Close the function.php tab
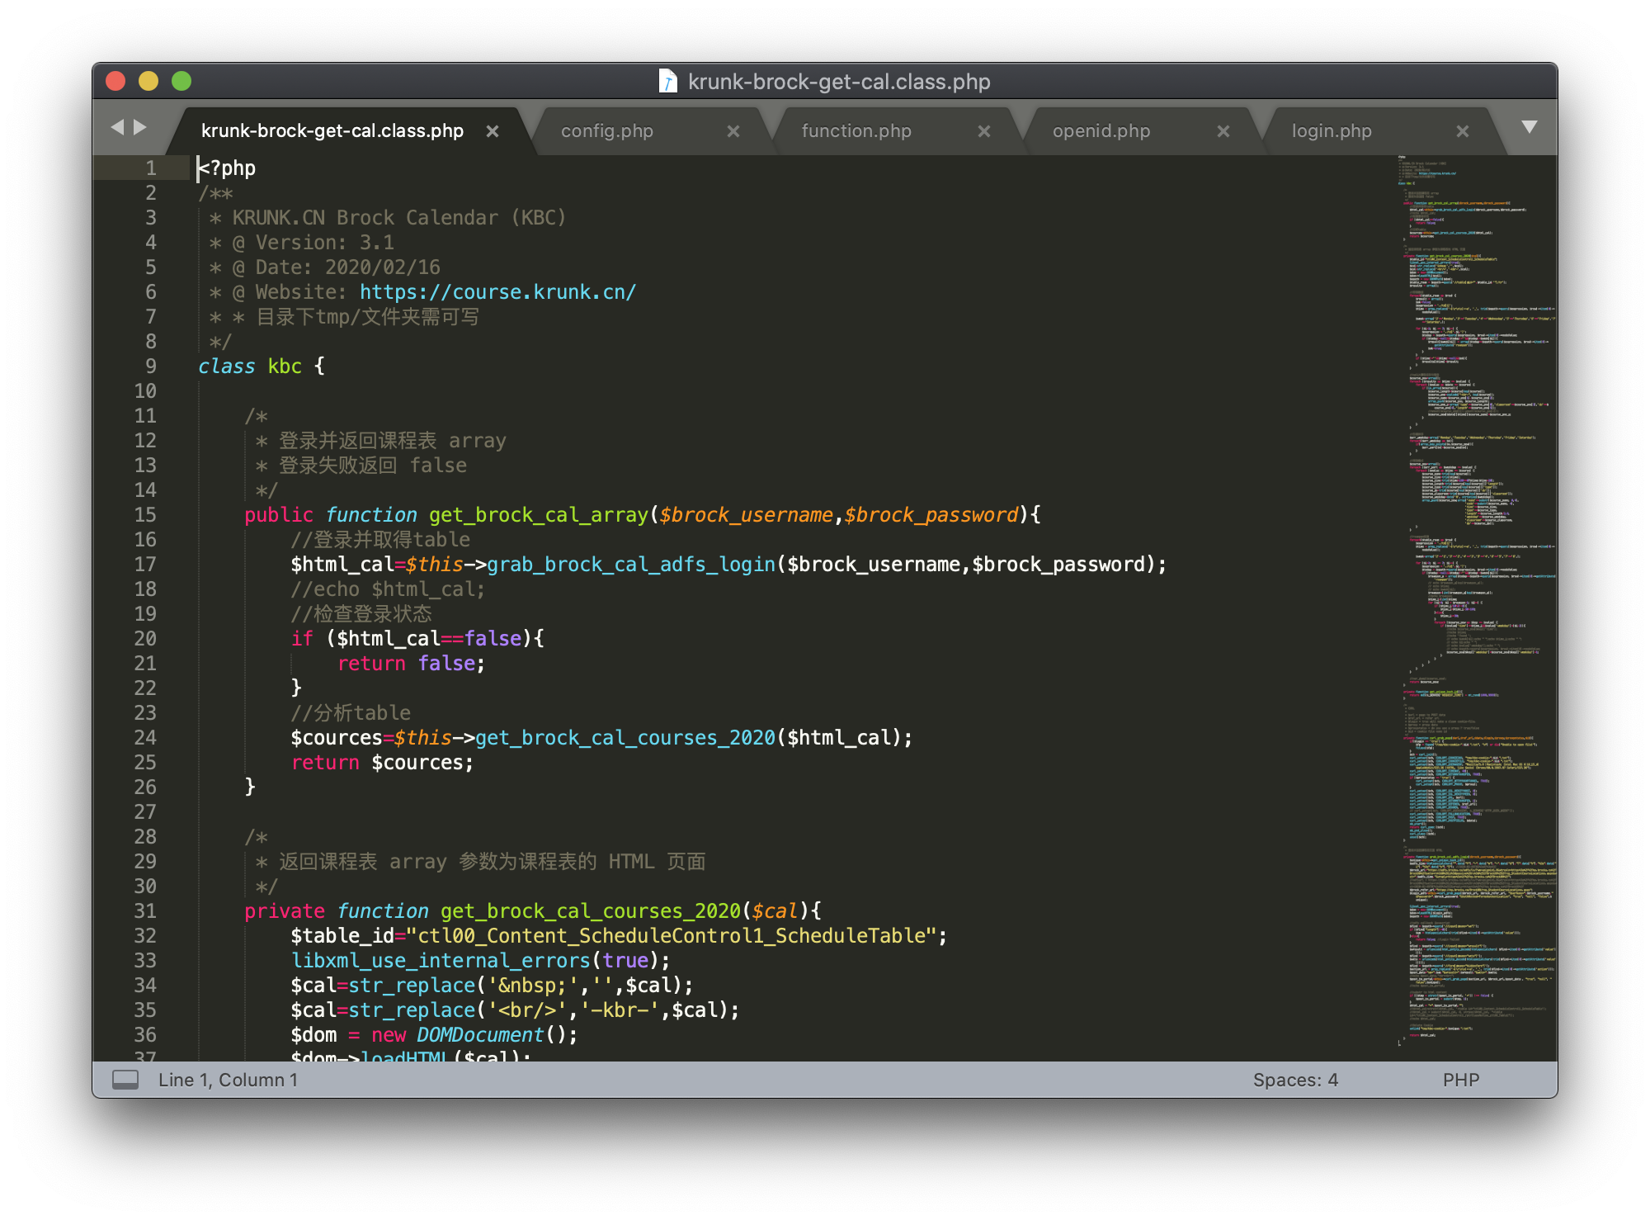Screen dimensions: 1650x1220 pos(984,131)
